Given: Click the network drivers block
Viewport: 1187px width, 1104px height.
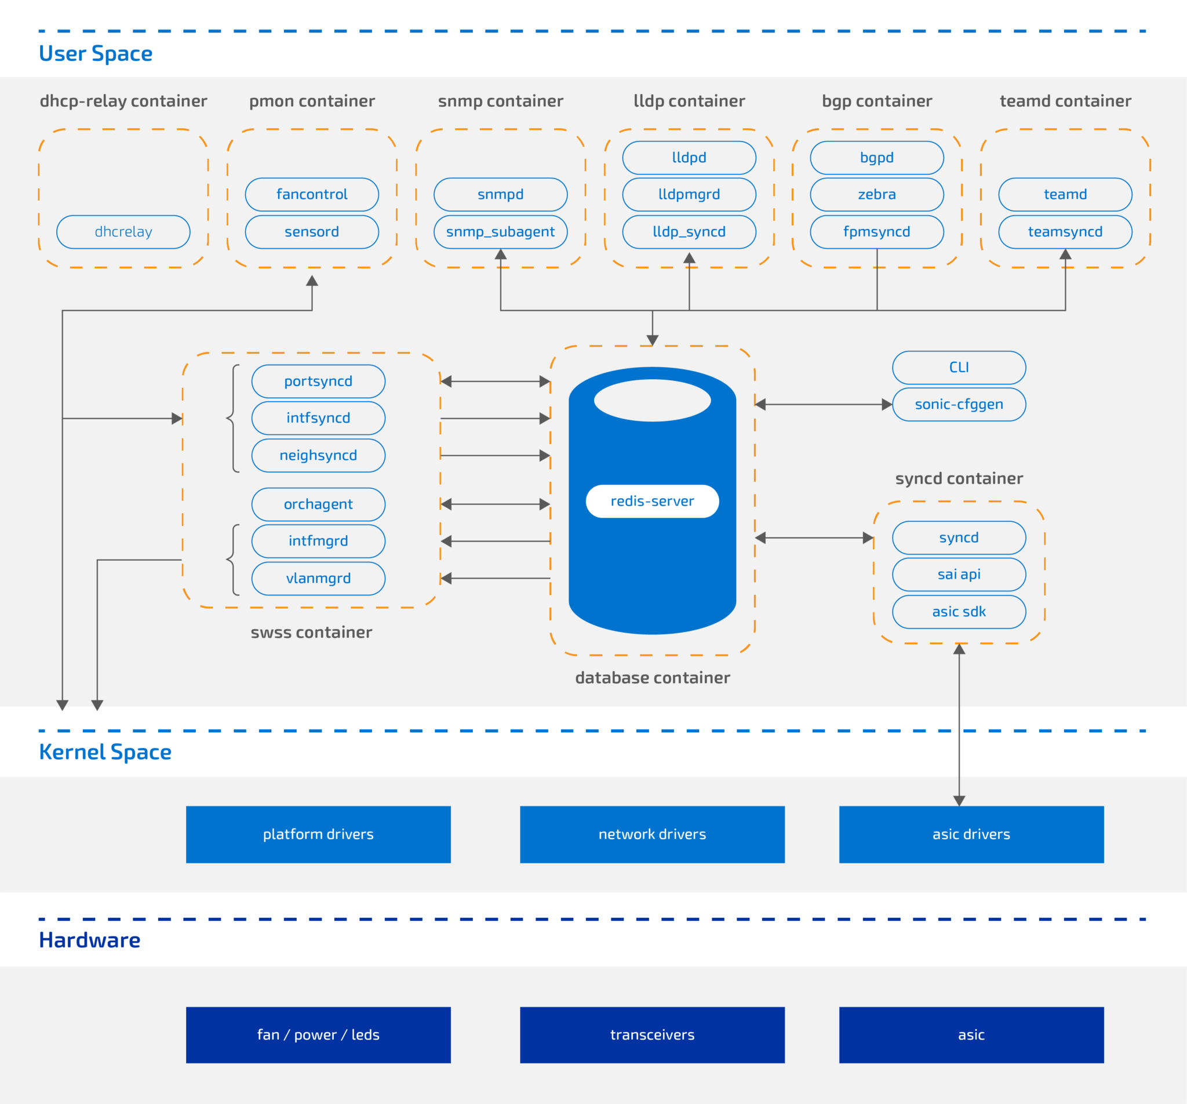Looking at the screenshot, I should coord(652,834).
